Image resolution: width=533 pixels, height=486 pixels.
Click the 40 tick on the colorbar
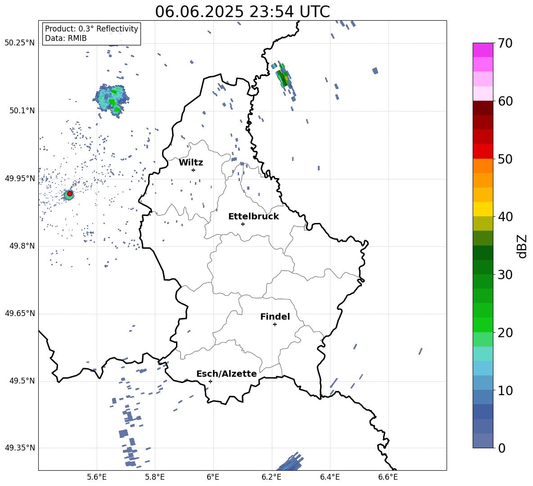click(505, 217)
